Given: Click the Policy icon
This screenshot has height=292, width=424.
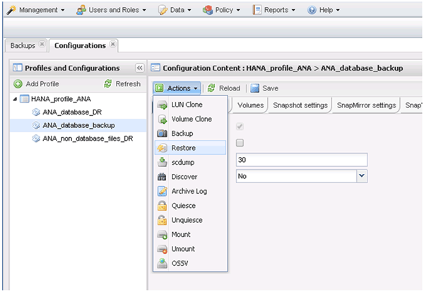Looking at the screenshot, I should click(x=208, y=11).
